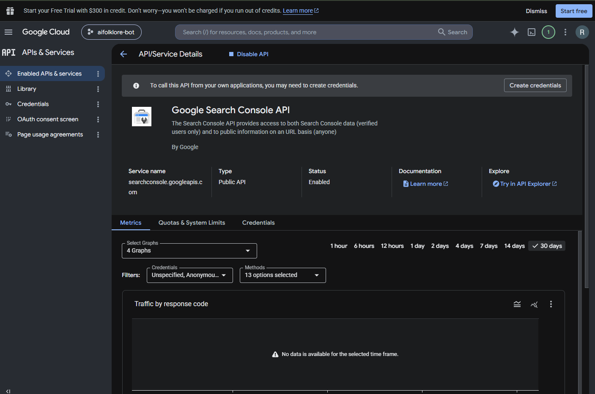Image resolution: width=595 pixels, height=394 pixels.
Task: Click the Library sidebar icon
Action: coord(8,89)
